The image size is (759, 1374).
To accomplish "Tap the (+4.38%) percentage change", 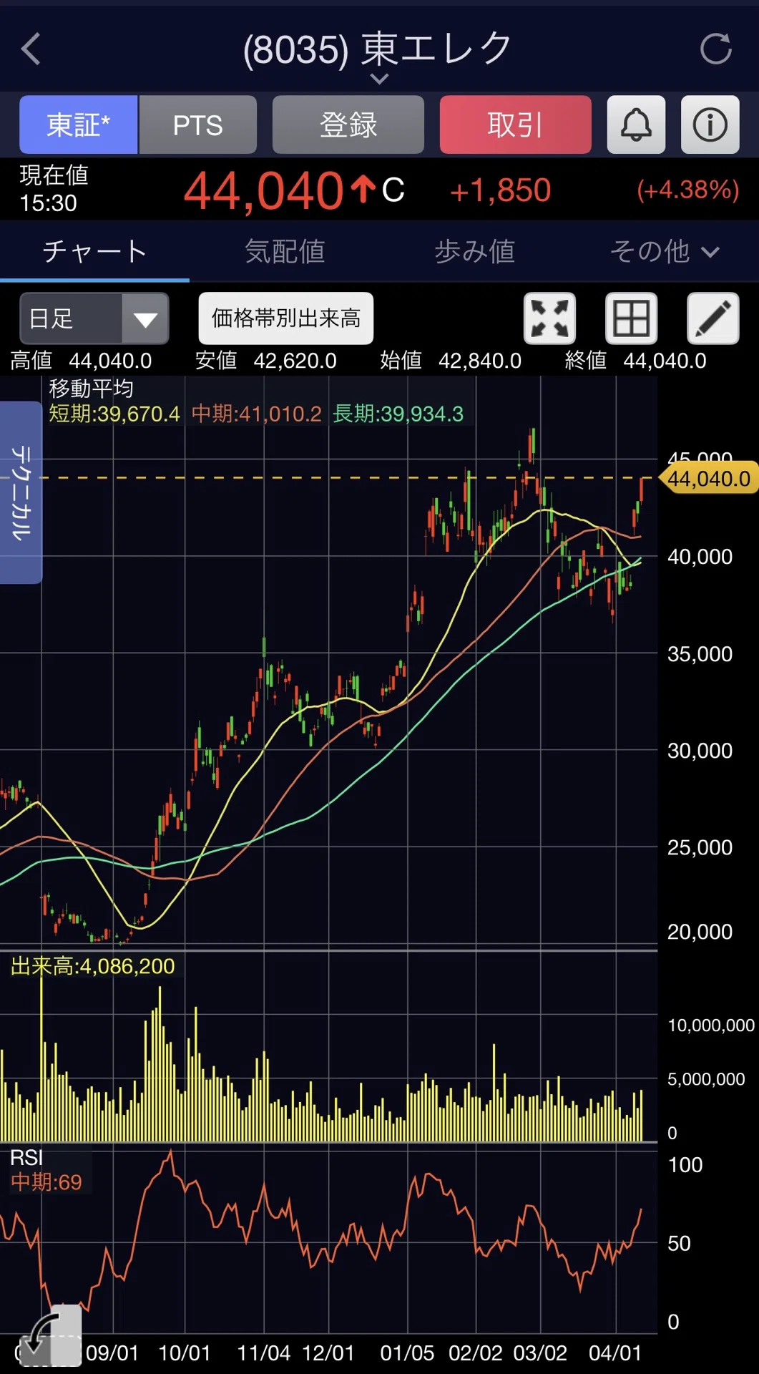I will coord(687,190).
